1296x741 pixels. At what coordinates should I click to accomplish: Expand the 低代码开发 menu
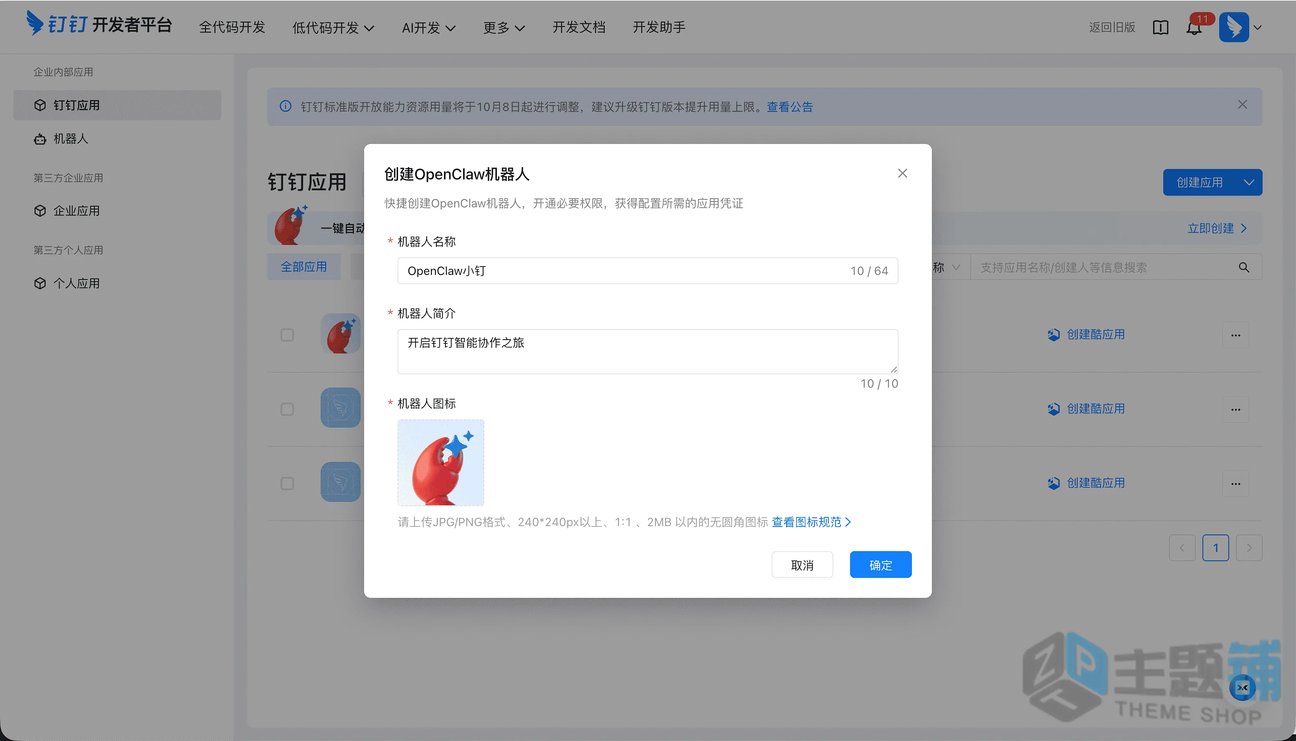pyautogui.click(x=334, y=28)
